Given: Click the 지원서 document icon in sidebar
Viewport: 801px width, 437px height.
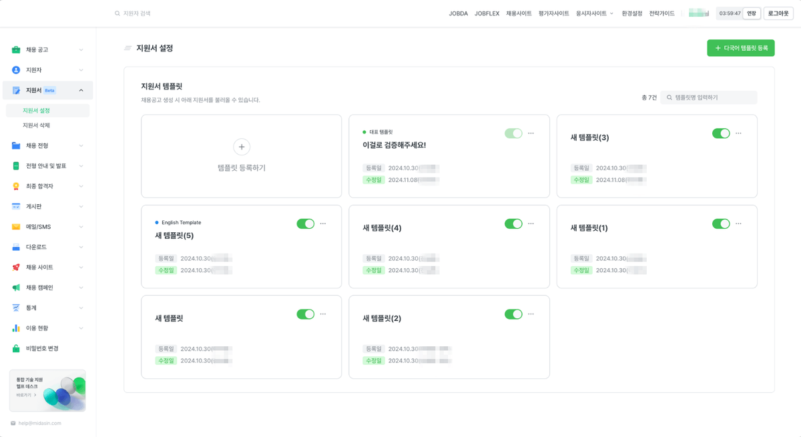Looking at the screenshot, I should (x=16, y=90).
